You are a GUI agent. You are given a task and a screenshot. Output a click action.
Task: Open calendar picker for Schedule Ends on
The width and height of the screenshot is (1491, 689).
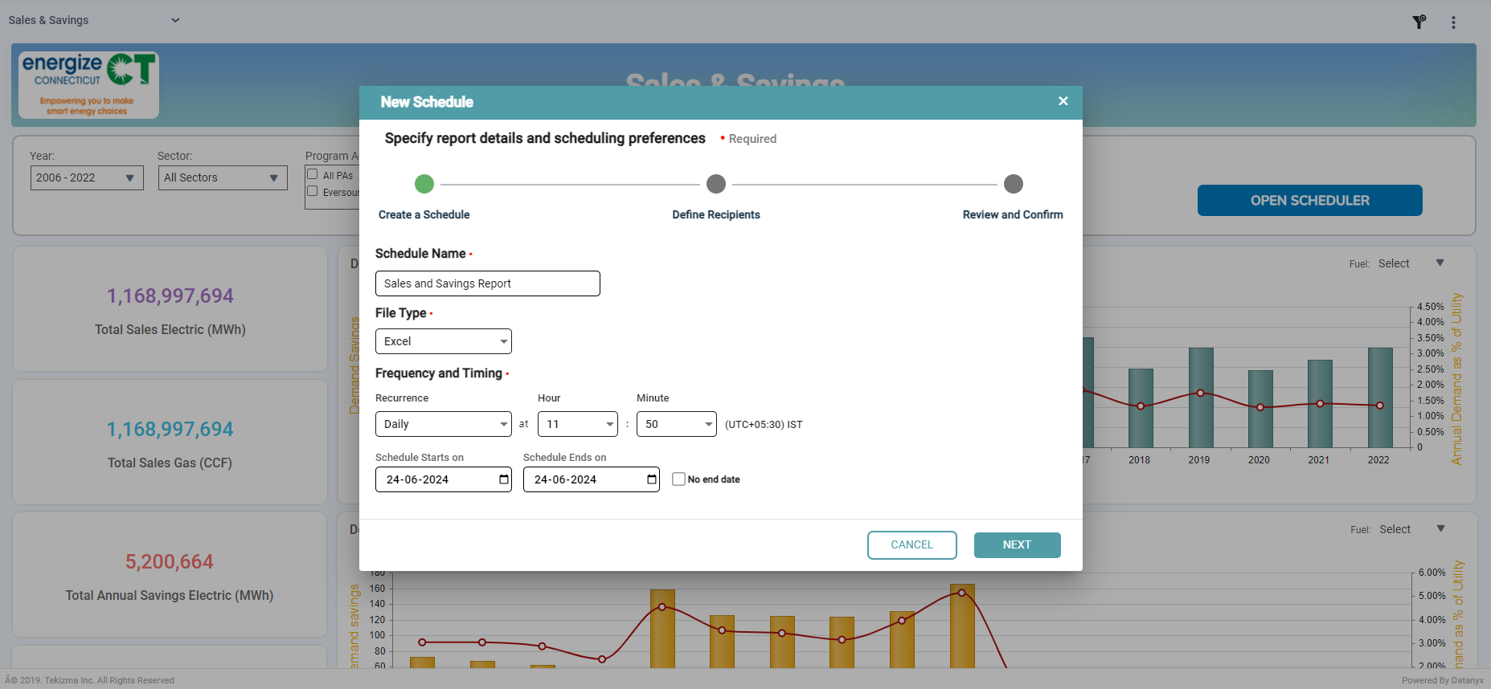pyautogui.click(x=652, y=479)
